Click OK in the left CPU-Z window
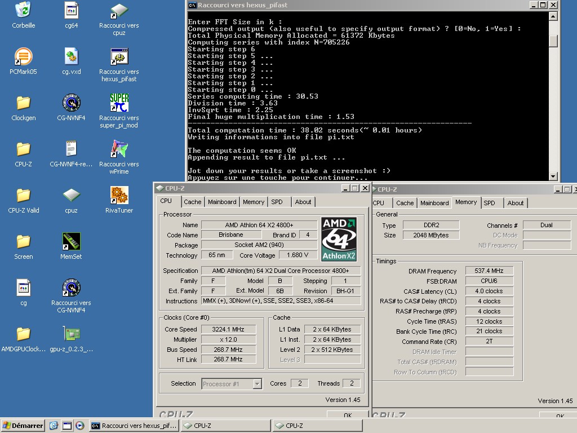 pos(347,414)
